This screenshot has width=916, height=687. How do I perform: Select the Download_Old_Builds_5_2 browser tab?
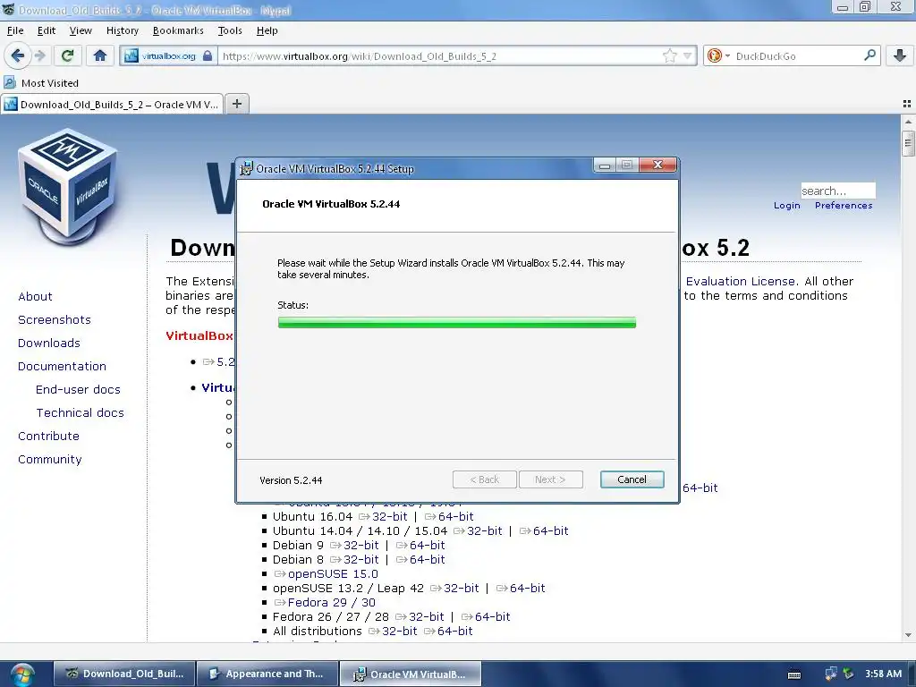pyautogui.click(x=112, y=105)
